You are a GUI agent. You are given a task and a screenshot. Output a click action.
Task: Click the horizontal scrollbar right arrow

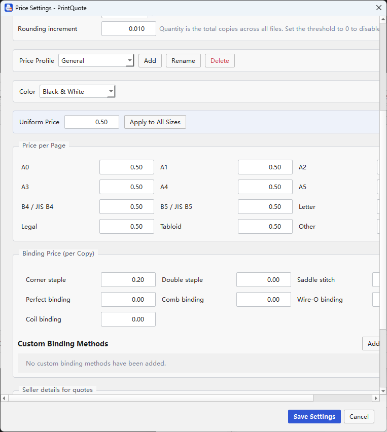click(x=376, y=398)
